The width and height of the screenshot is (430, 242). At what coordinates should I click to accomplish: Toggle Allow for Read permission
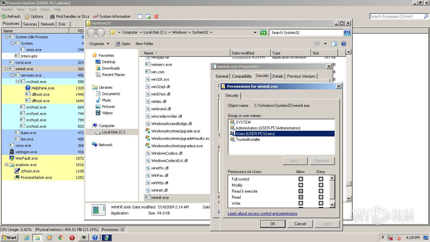pyautogui.click(x=301, y=197)
